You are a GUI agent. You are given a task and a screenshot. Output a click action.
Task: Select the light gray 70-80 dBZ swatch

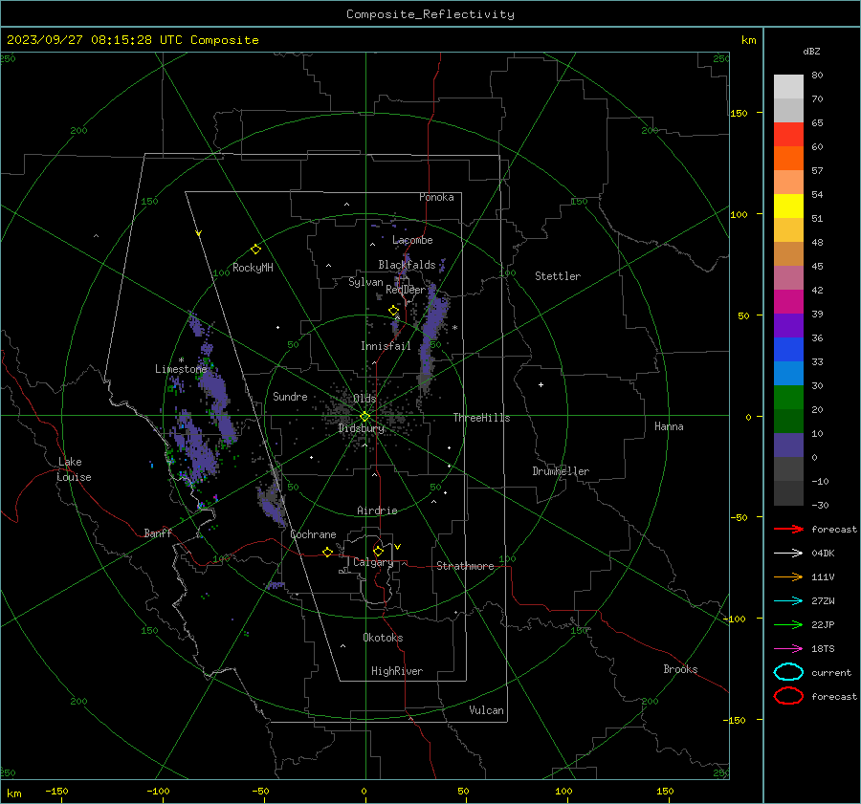coord(788,87)
